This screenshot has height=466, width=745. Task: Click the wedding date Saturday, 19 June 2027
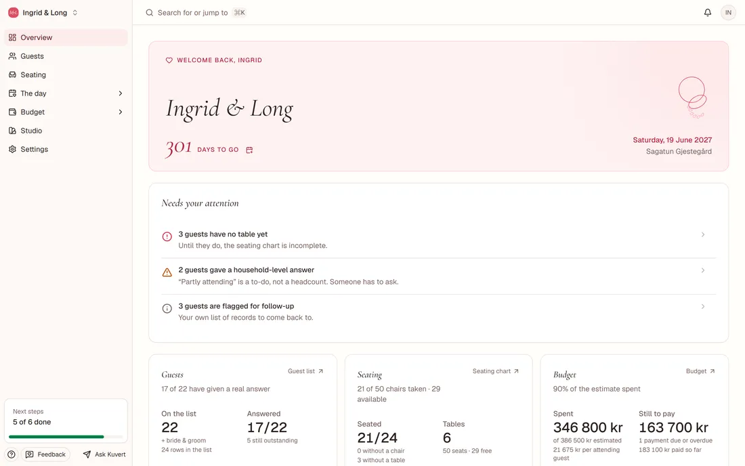(673, 140)
